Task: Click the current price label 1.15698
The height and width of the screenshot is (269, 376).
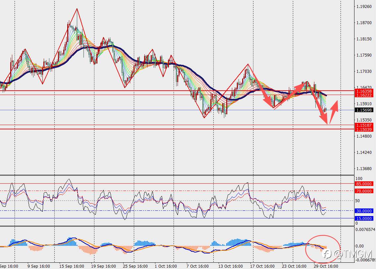Action: pyautogui.click(x=364, y=110)
